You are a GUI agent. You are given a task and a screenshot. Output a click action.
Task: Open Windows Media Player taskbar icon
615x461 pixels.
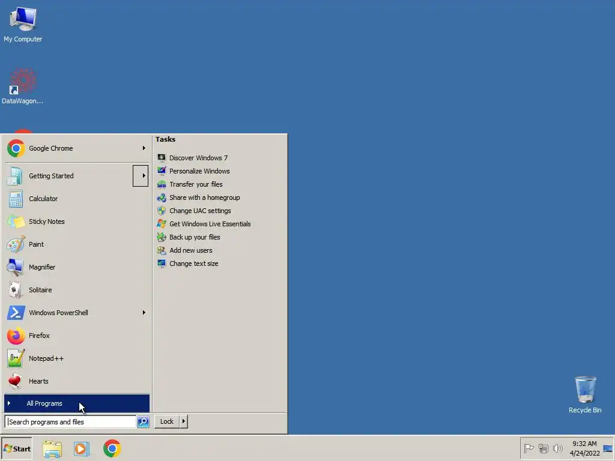coord(82,449)
